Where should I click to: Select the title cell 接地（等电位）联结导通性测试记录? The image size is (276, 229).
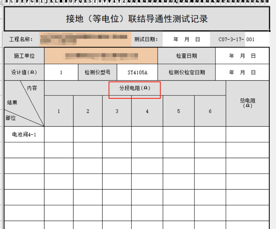point(137,19)
